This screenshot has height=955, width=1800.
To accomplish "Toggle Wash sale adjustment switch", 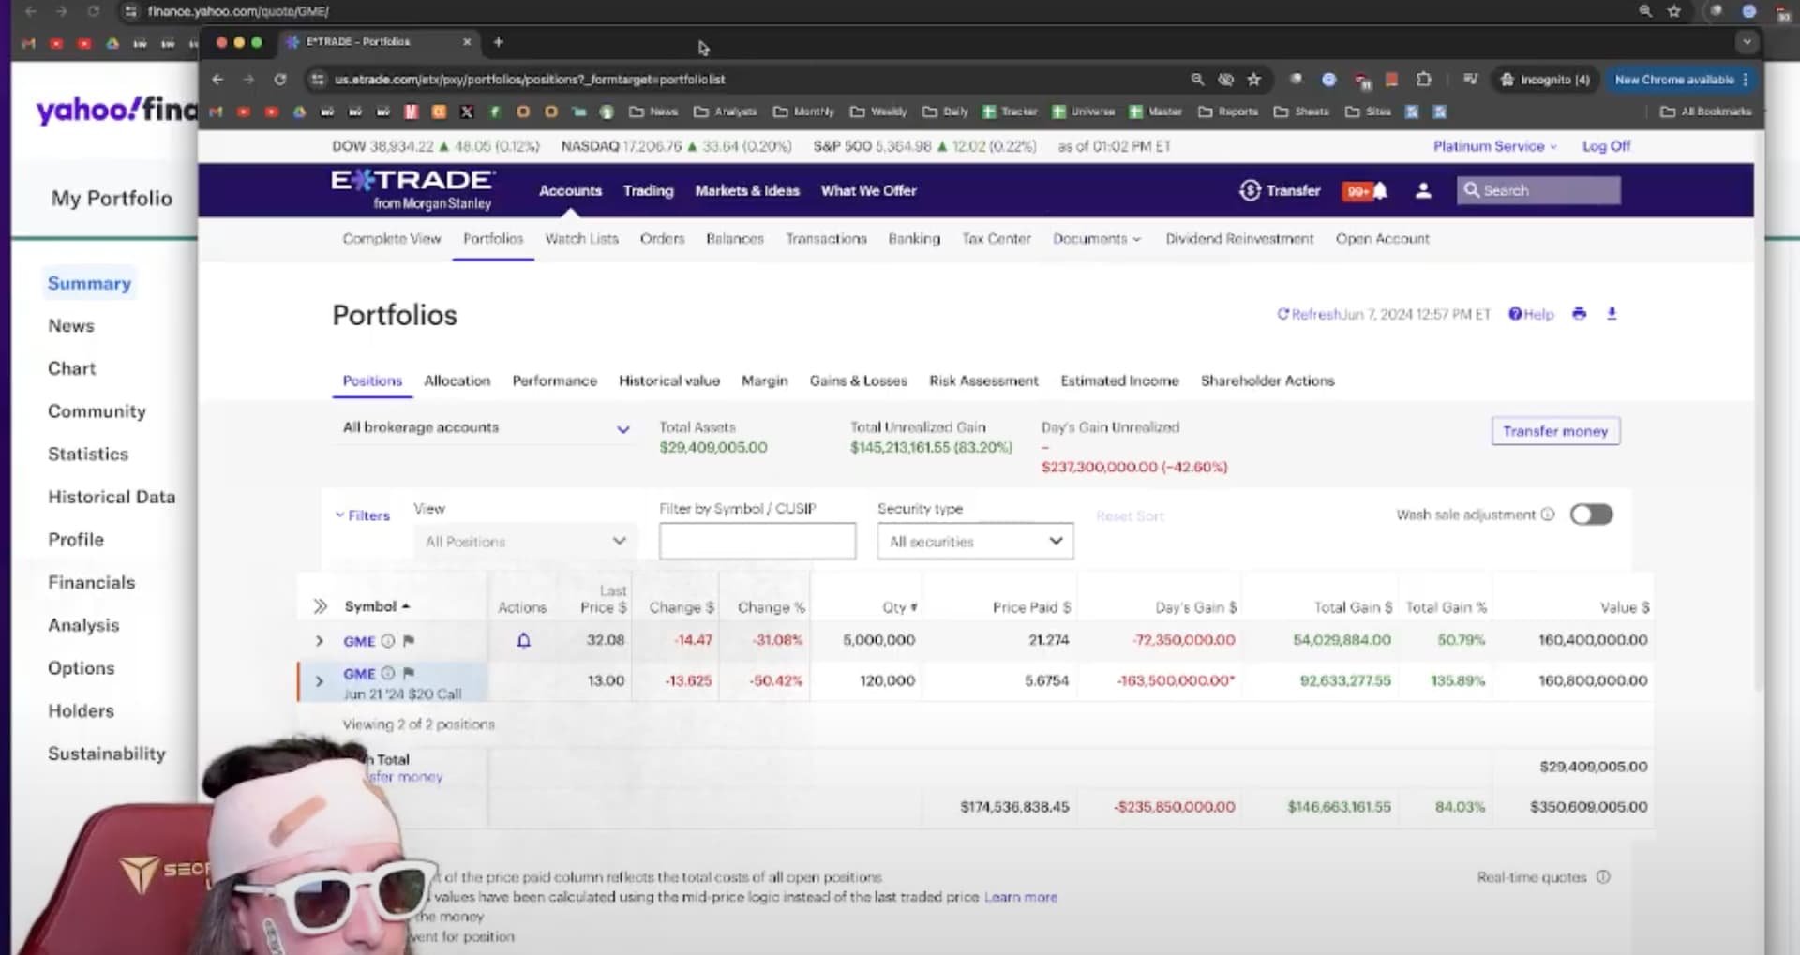I will click(1591, 515).
